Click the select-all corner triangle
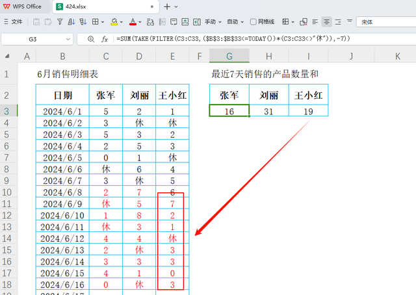Viewport: 416px width, 295px height. (x=7, y=57)
